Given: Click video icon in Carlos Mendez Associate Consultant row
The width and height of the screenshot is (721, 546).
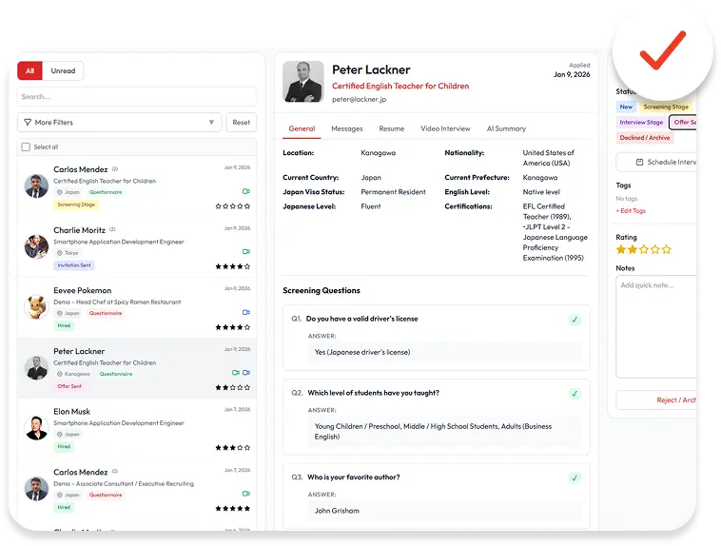Looking at the screenshot, I should 246,494.
